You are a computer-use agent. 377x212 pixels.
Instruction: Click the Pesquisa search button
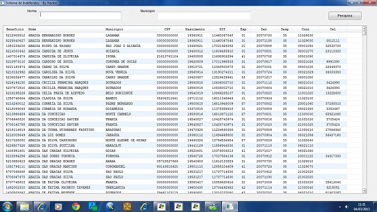(345, 15)
